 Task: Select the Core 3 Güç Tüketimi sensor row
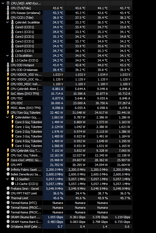(69, 136)
